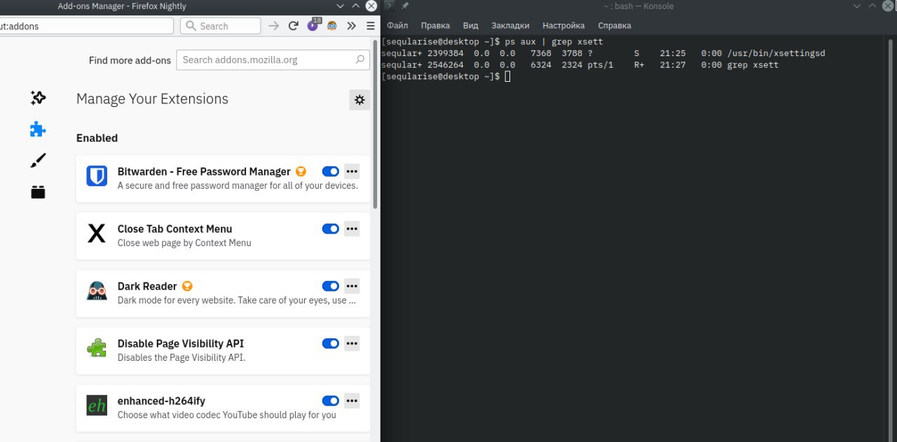Select the Extensions puzzle-piece sidebar category

(x=38, y=129)
